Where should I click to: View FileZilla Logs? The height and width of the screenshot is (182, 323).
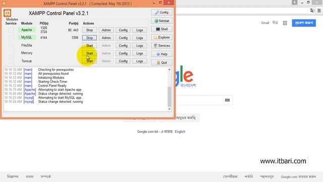[x=139, y=45]
